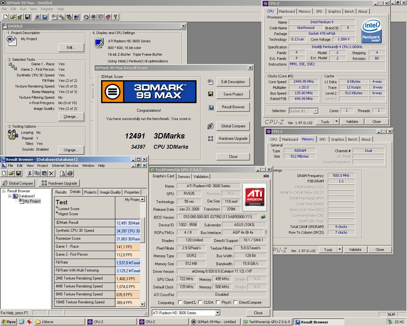Click Change... button under Selected Tests
Viewport: 407px width, 326px height.
pos(71,117)
